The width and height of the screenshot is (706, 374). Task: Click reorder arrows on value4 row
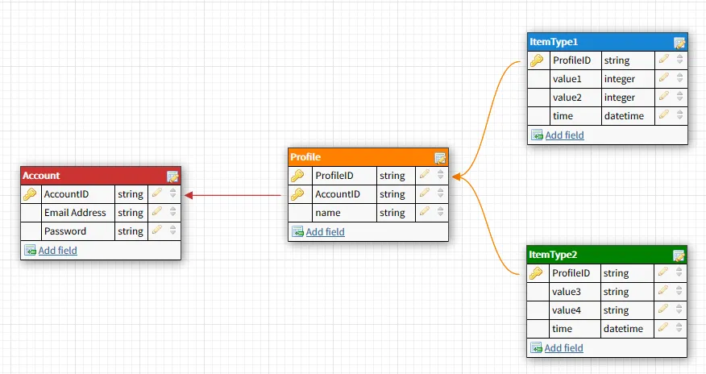pos(679,310)
